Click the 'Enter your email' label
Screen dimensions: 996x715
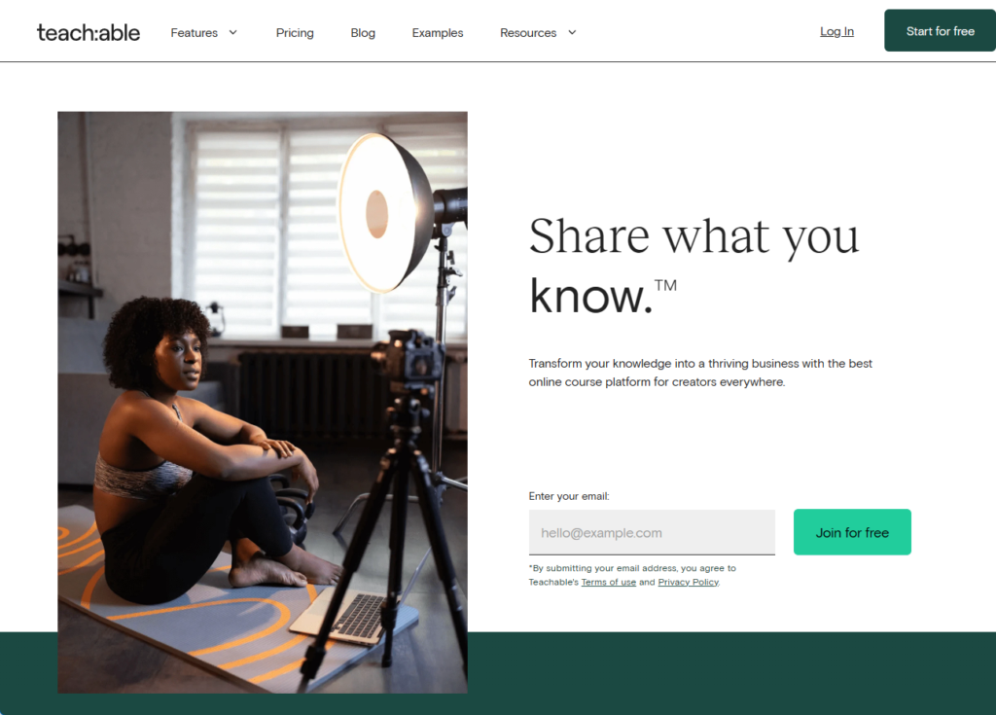[568, 496]
